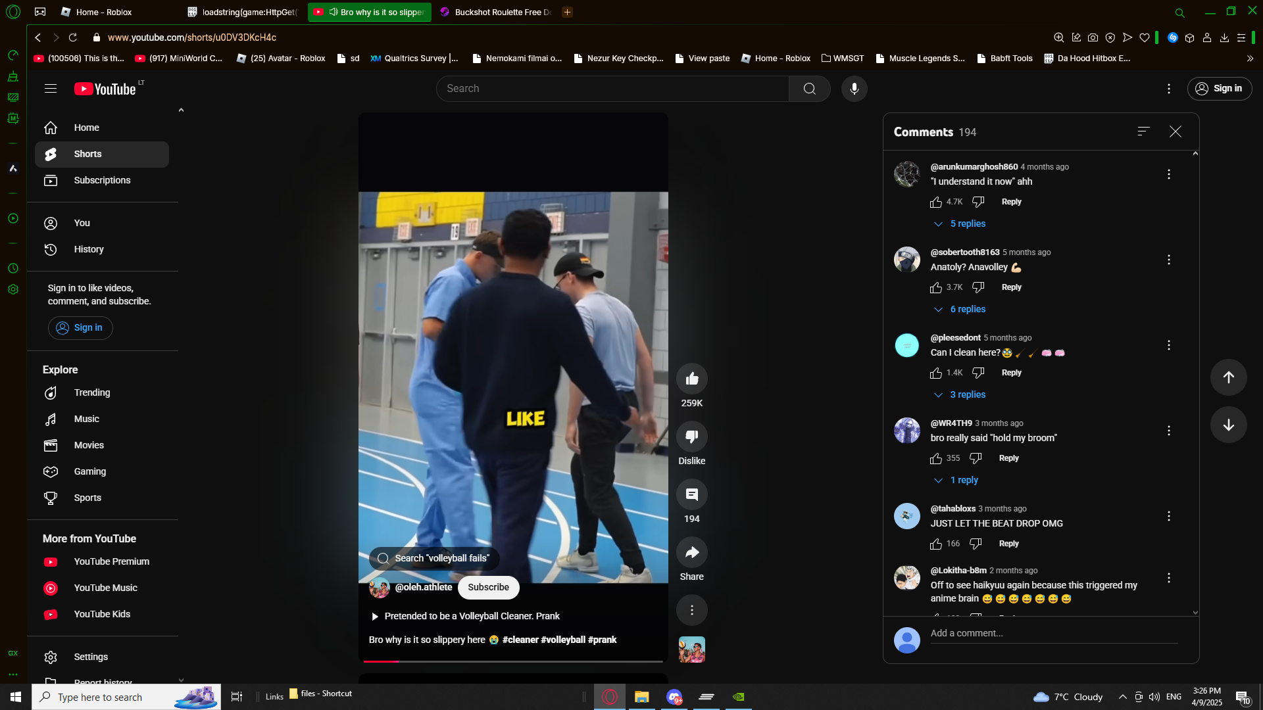Expand 6 replies under Anatoly comment

coord(960,310)
